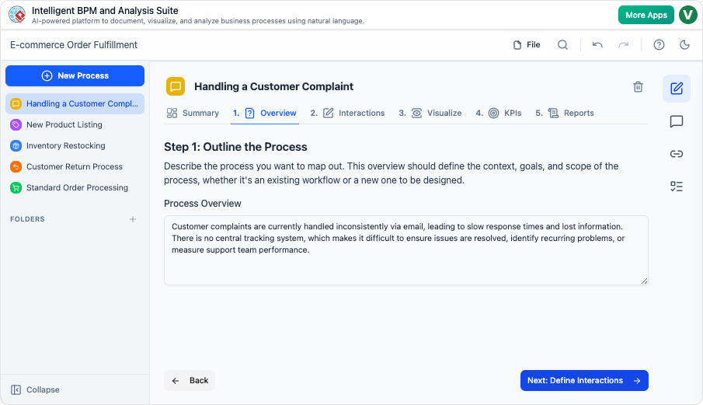Open the link panel icon
Image resolution: width=703 pixels, height=405 pixels.
point(677,154)
